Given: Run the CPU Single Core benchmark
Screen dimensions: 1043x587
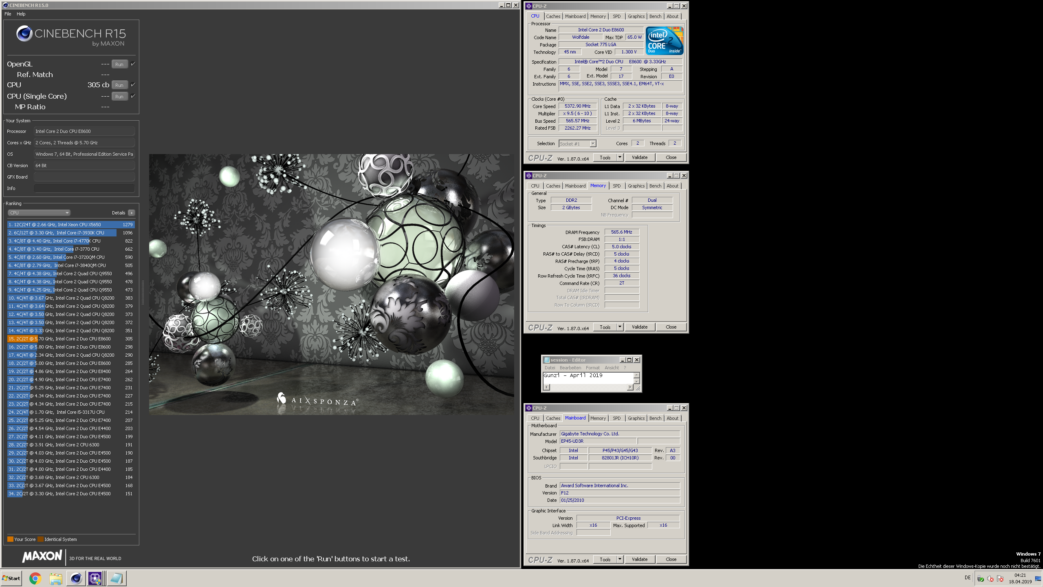Looking at the screenshot, I should 119,96.
